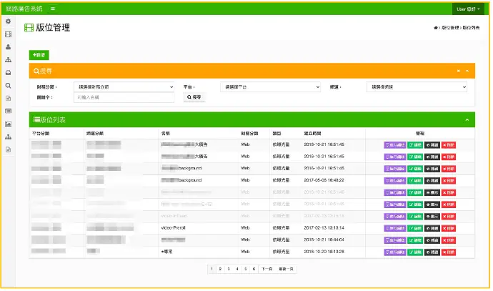Toggle the hamburger menu in header
Viewport: 493px width, 291px height.
(x=53, y=8)
